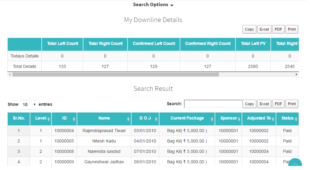Click right arrow of horizontal scrollbar
This screenshot has height=170, width=310.
tap(296, 74)
